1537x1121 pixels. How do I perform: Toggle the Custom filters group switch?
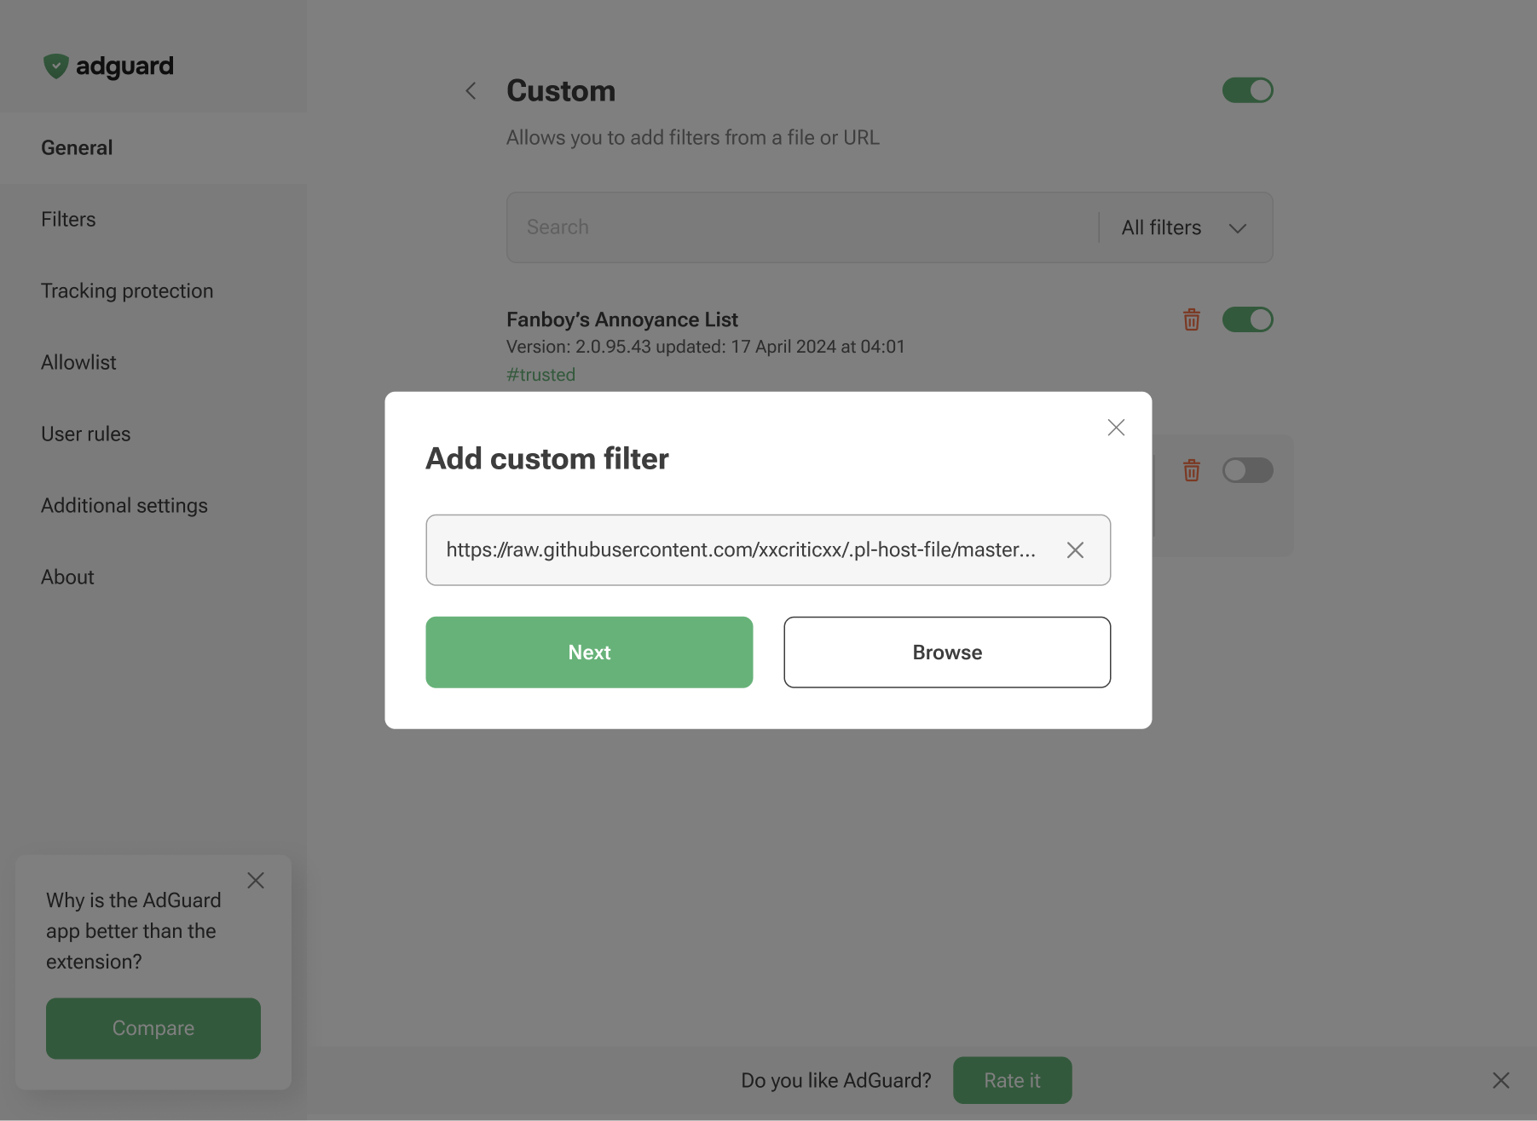(1247, 90)
